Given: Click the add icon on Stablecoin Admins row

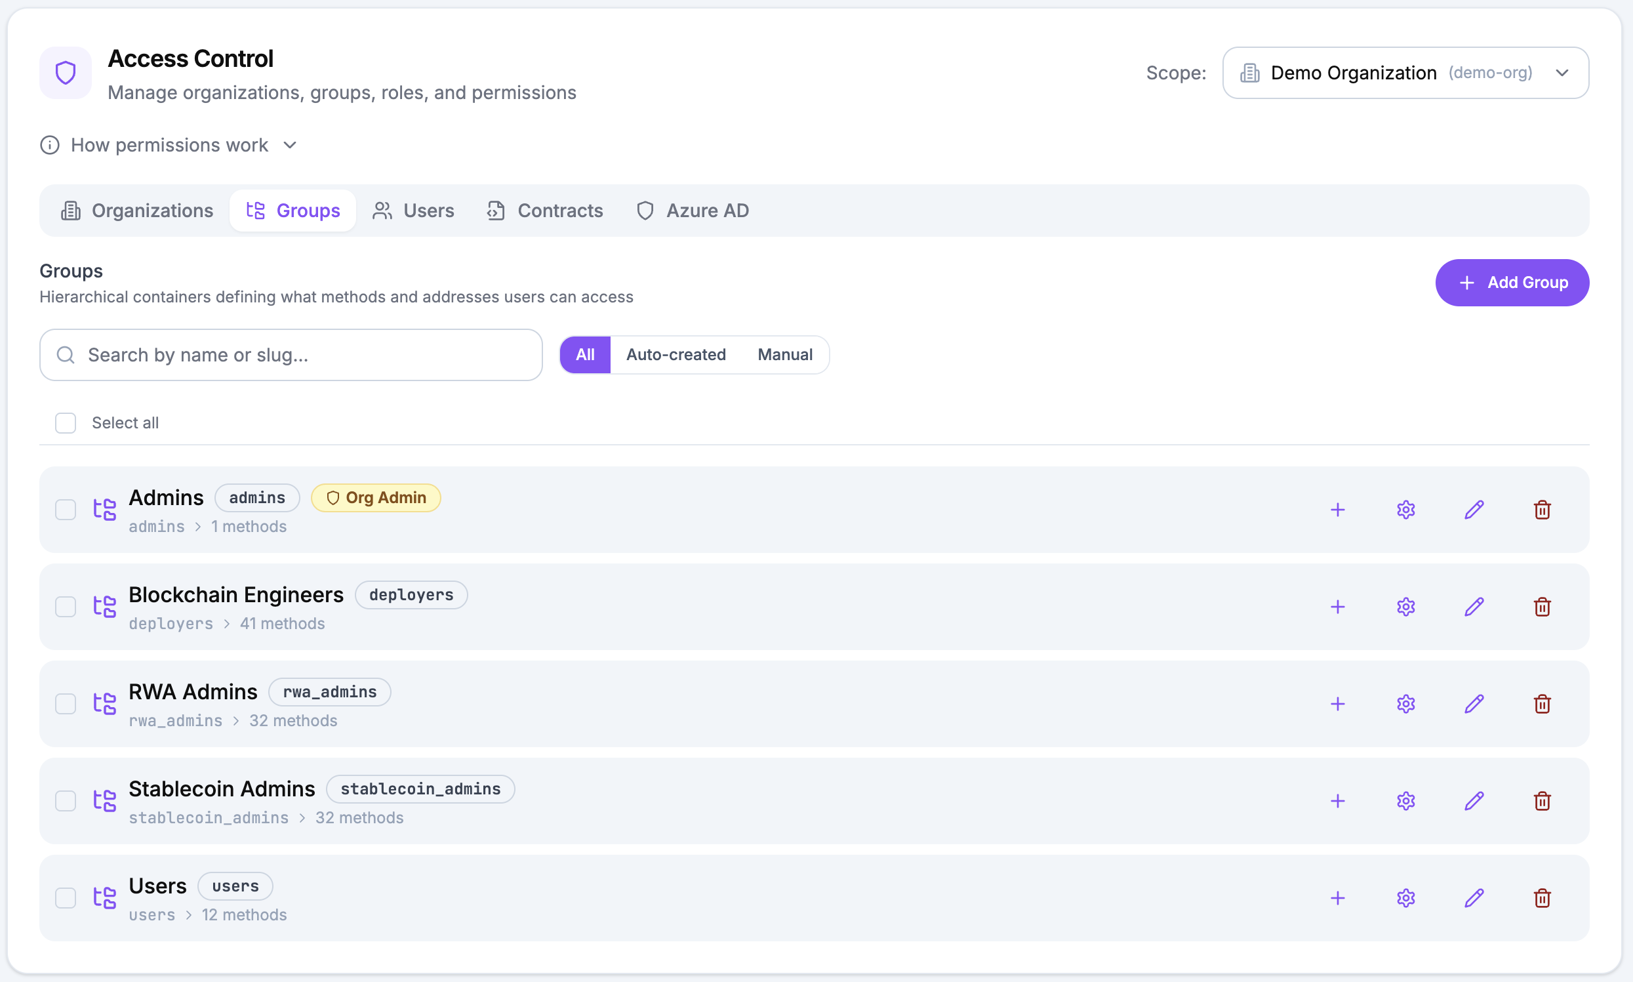Looking at the screenshot, I should pos(1337,800).
